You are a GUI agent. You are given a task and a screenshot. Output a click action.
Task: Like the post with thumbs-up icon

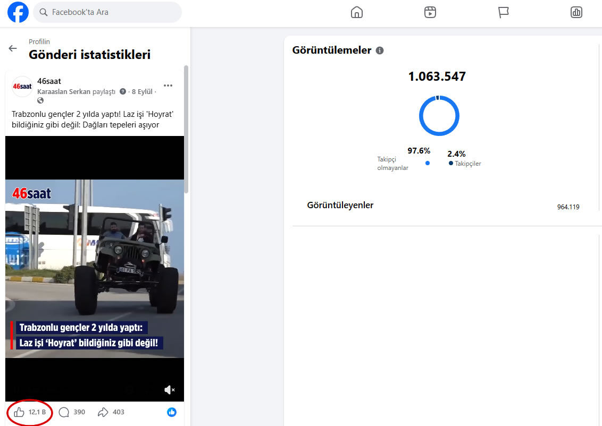[x=19, y=412]
